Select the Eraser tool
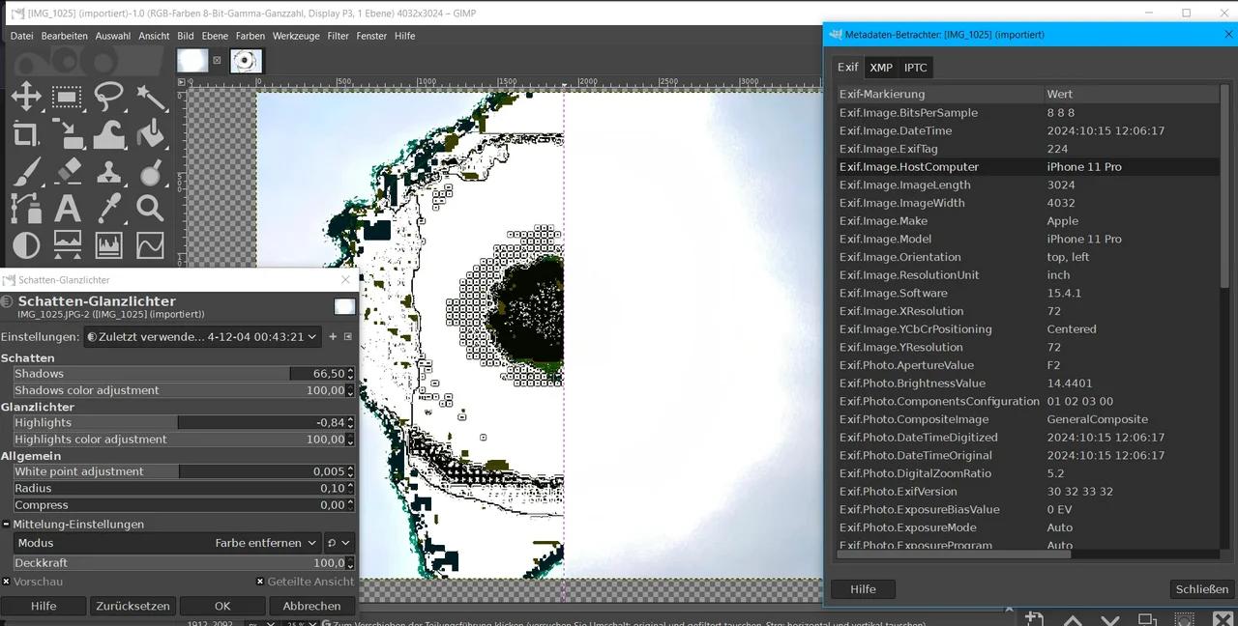 click(68, 172)
